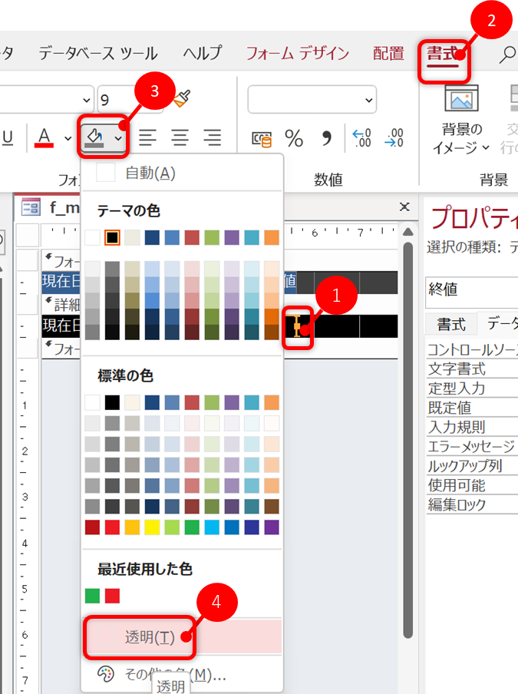This screenshot has width=518, height=694.
Task: Pick the green theme color swatch
Action: tap(212, 238)
